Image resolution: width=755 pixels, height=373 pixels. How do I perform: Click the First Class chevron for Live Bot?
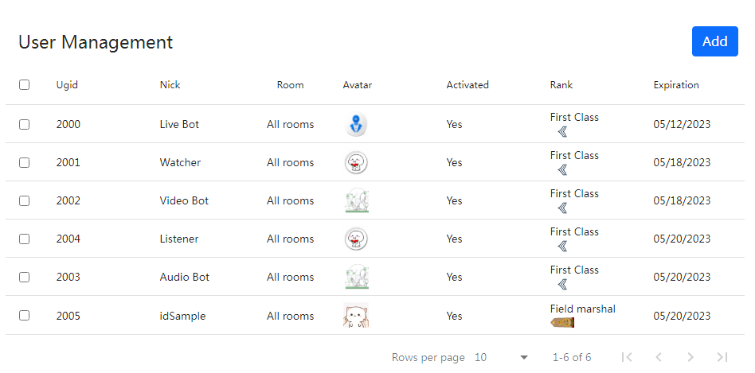562,131
